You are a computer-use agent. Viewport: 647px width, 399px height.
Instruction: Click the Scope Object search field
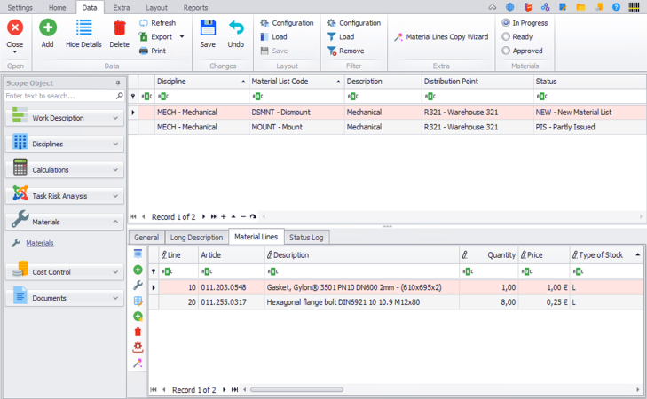(59, 96)
